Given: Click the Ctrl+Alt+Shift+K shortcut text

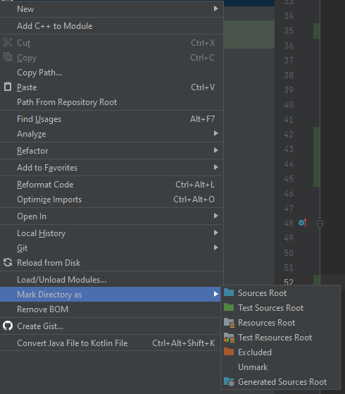Looking at the screenshot, I should coord(184,343).
